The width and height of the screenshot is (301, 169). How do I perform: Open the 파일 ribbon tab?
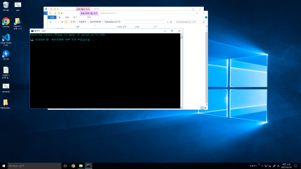[52, 17]
